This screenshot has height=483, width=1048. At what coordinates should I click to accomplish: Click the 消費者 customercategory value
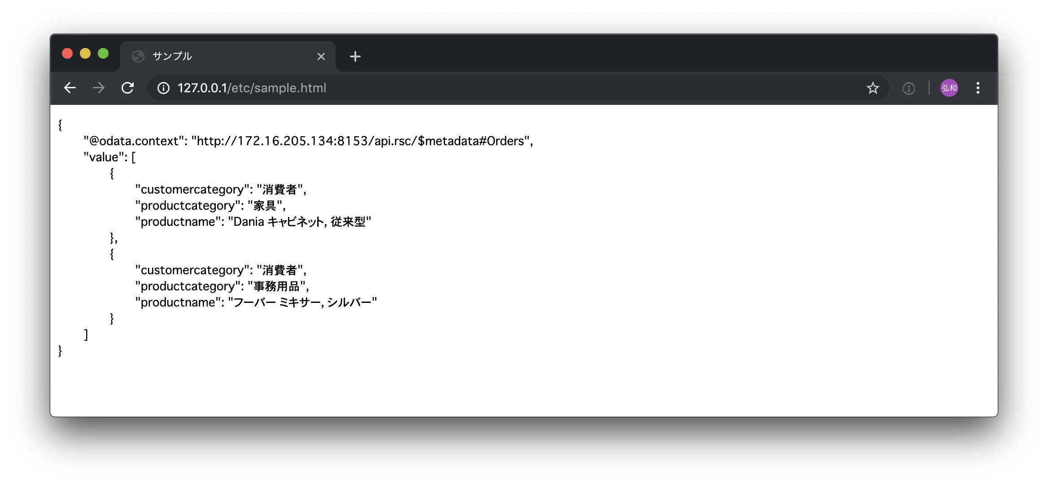pos(280,189)
